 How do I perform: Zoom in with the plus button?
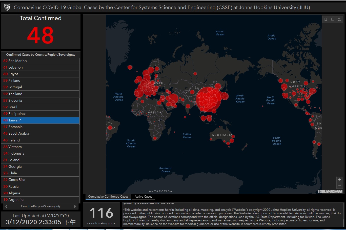pos(340,179)
